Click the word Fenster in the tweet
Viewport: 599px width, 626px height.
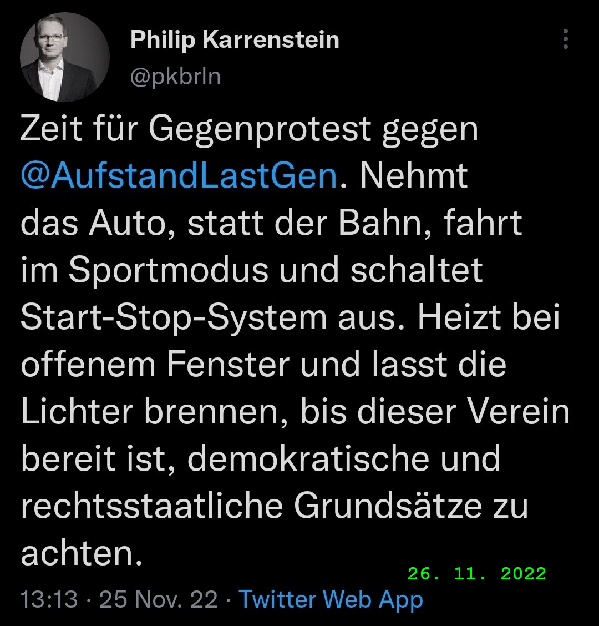[229, 365]
